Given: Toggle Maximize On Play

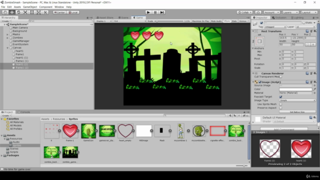Looking at the screenshot, I should [200, 21].
